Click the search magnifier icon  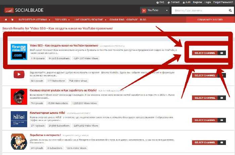pos(230,10)
